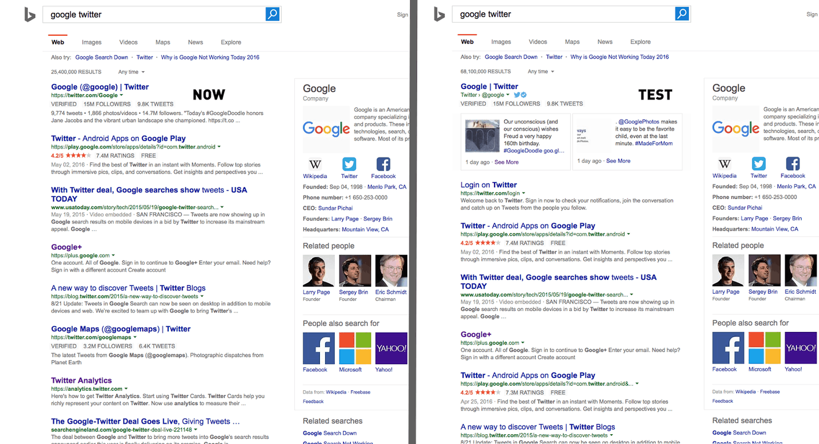Screen dimensions: 819x444
Task: Expand arrow beside @google handle in TEST page
Action: (508, 95)
